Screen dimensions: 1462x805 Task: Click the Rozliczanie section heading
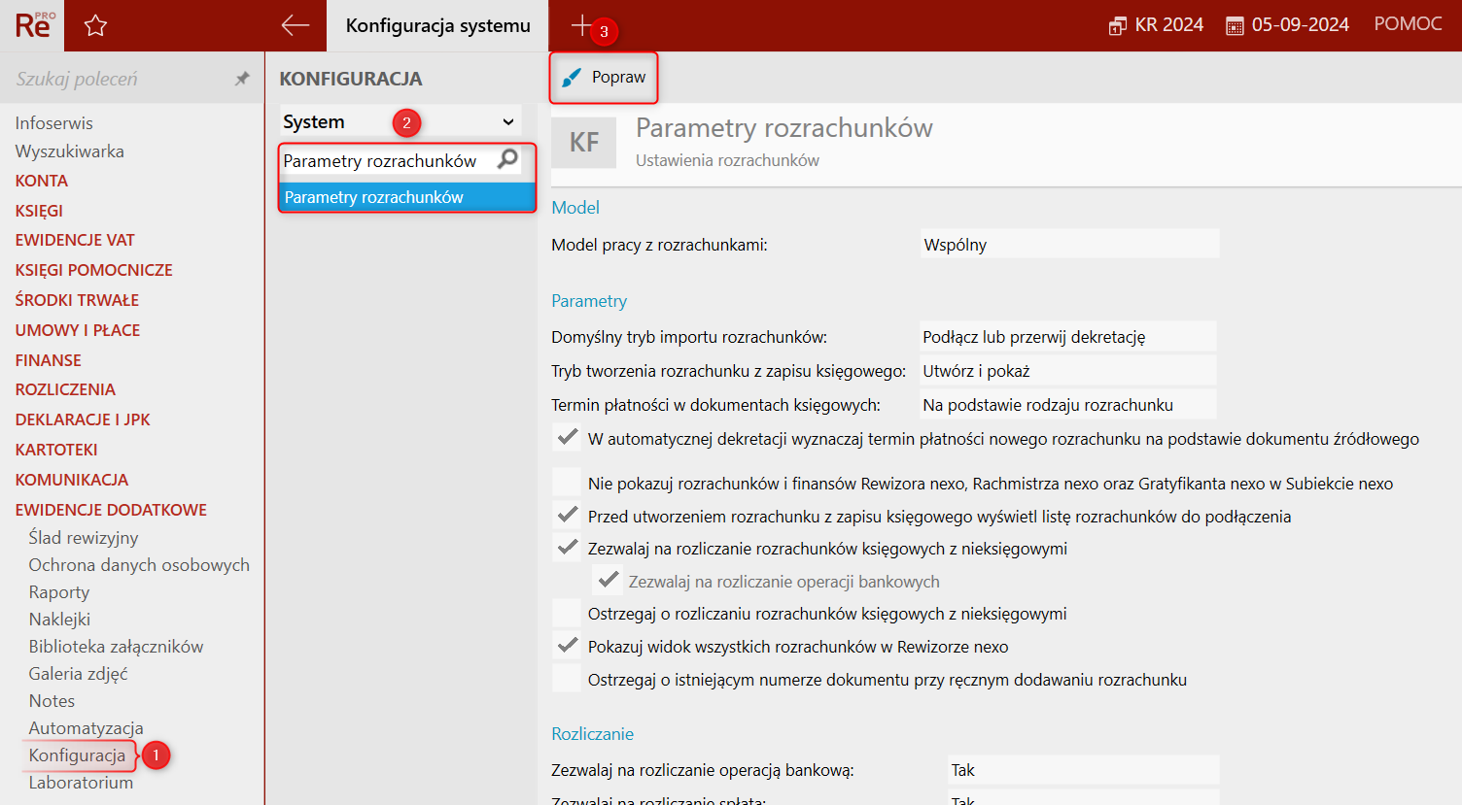click(x=592, y=734)
